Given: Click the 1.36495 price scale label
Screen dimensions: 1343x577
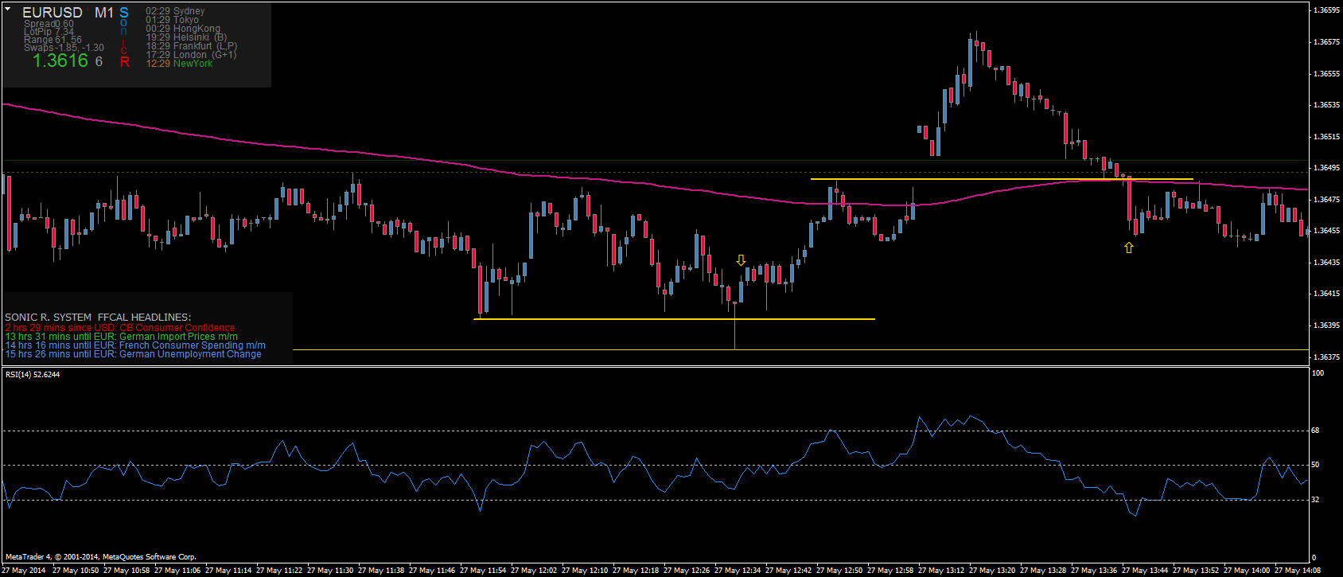Looking at the screenshot, I should 1326,168.
